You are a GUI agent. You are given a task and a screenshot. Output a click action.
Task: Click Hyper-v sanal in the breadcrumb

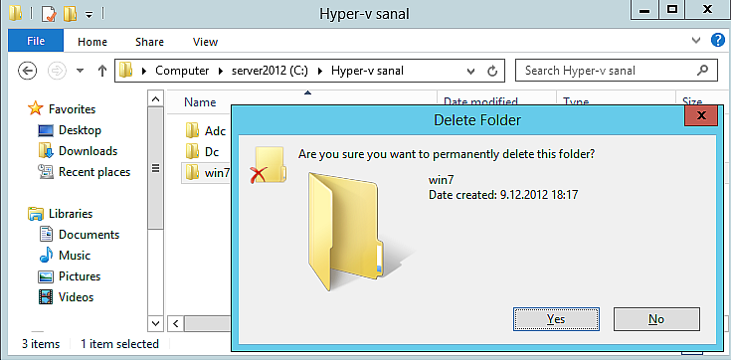point(367,71)
